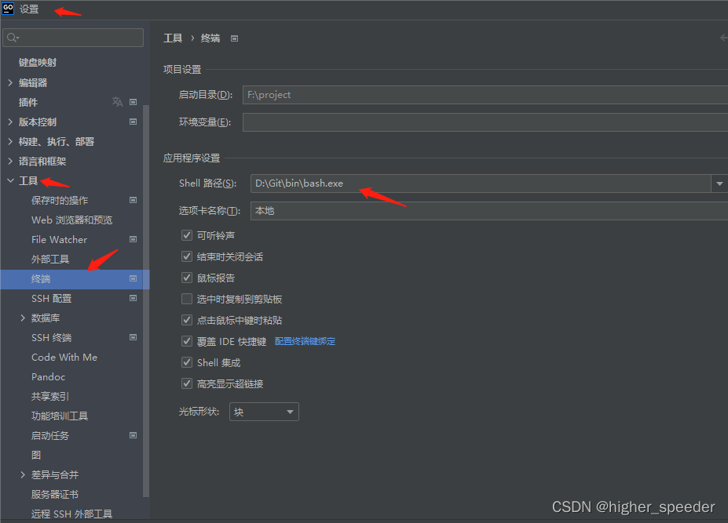Click the GO logo in the title bar

(x=9, y=9)
